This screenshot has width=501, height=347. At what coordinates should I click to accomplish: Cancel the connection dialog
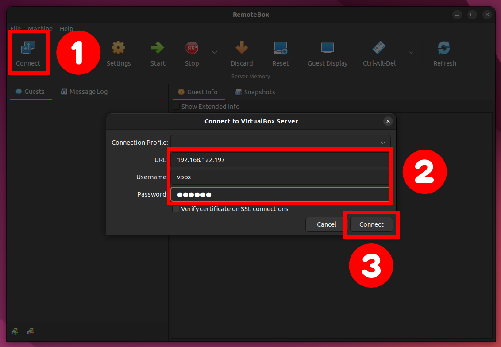coord(326,224)
